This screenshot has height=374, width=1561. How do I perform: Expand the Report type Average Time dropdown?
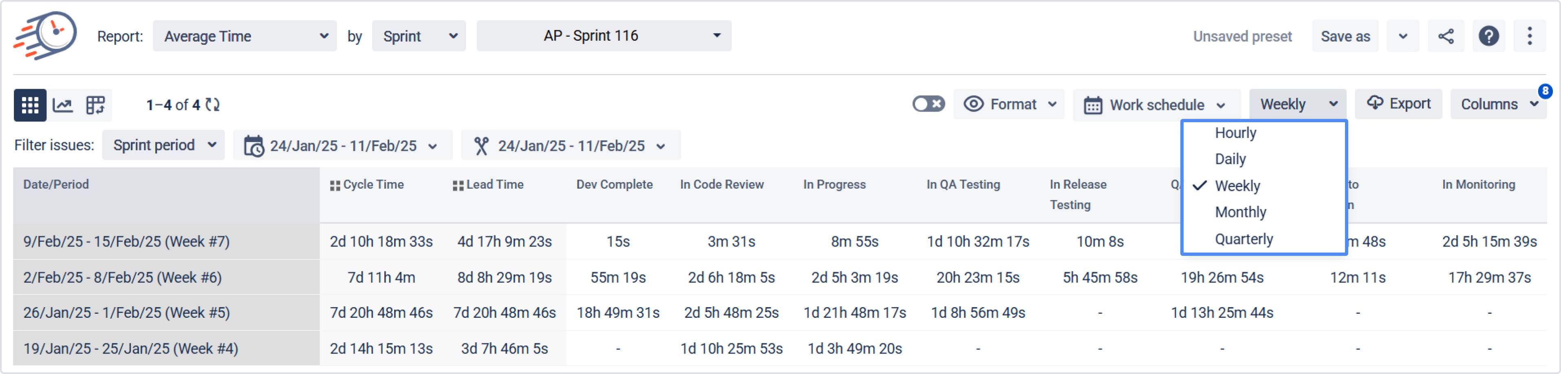tap(245, 36)
